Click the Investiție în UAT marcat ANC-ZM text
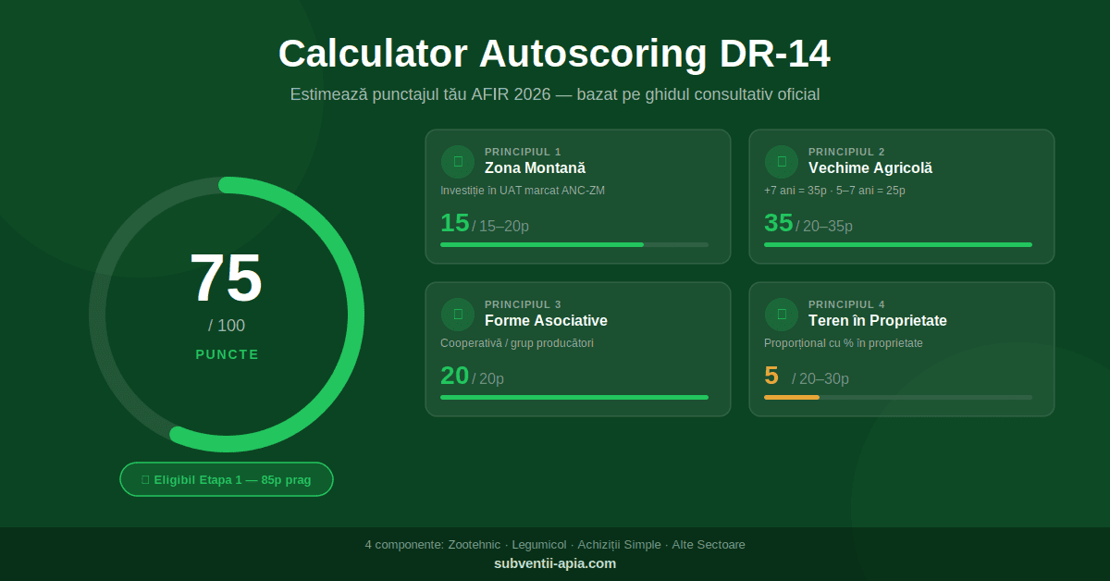 click(x=523, y=191)
